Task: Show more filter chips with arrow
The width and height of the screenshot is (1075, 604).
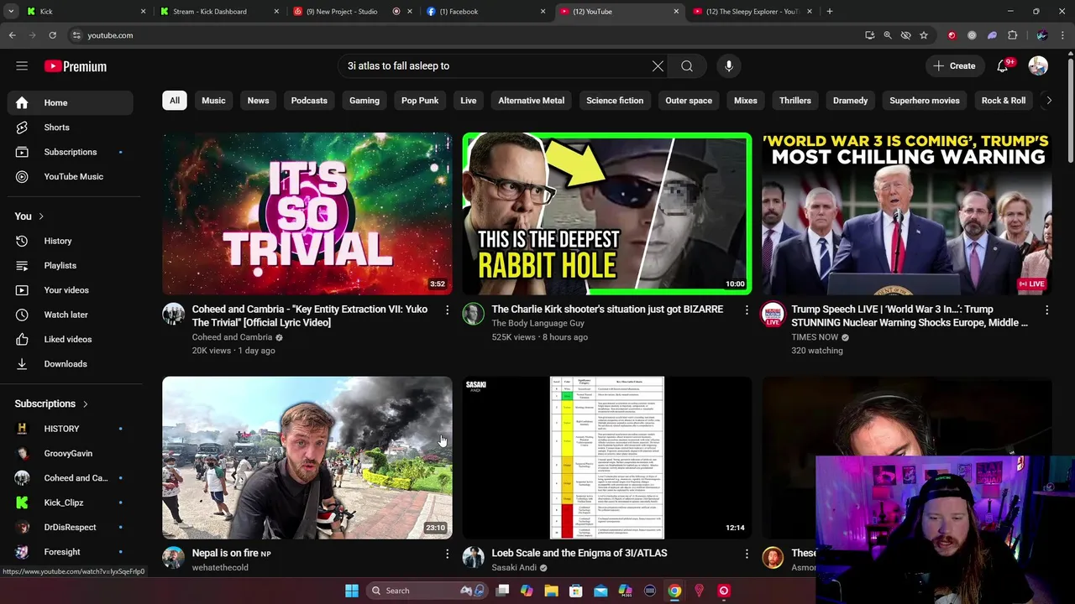Action: point(1048,101)
